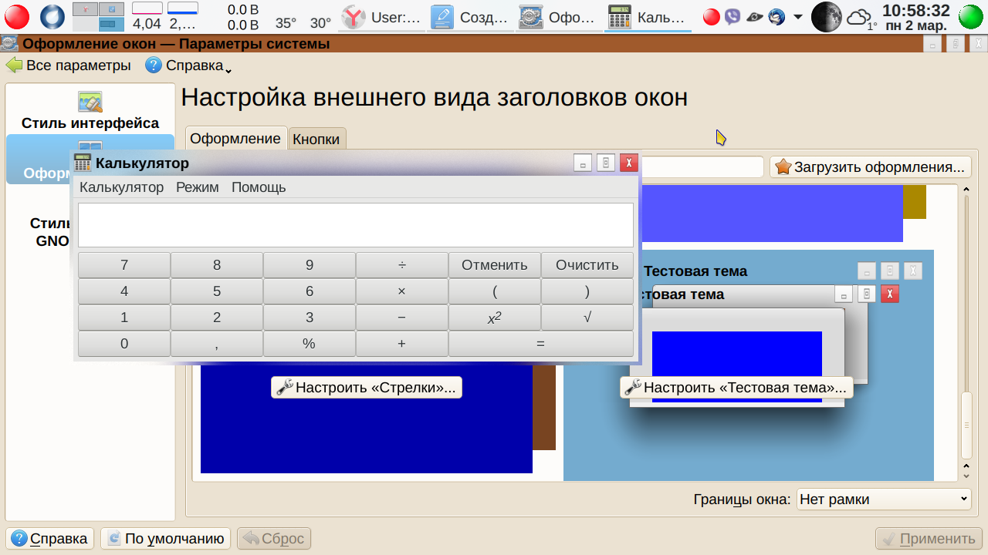Viewport: 988px width, 555px height.
Task: Click Настроить «Стрелки» button
Action: click(x=367, y=387)
